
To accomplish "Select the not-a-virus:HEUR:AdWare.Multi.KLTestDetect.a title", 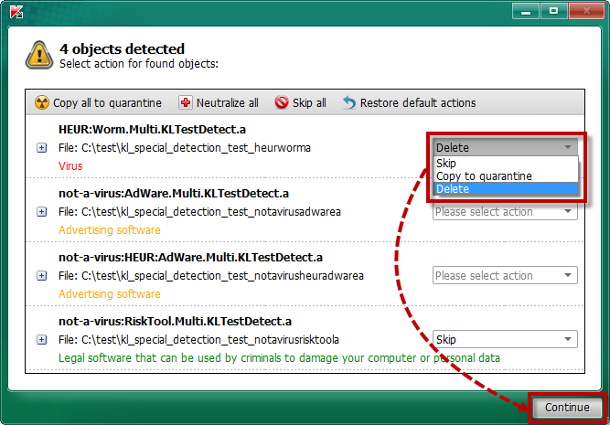I will pyautogui.click(x=190, y=258).
